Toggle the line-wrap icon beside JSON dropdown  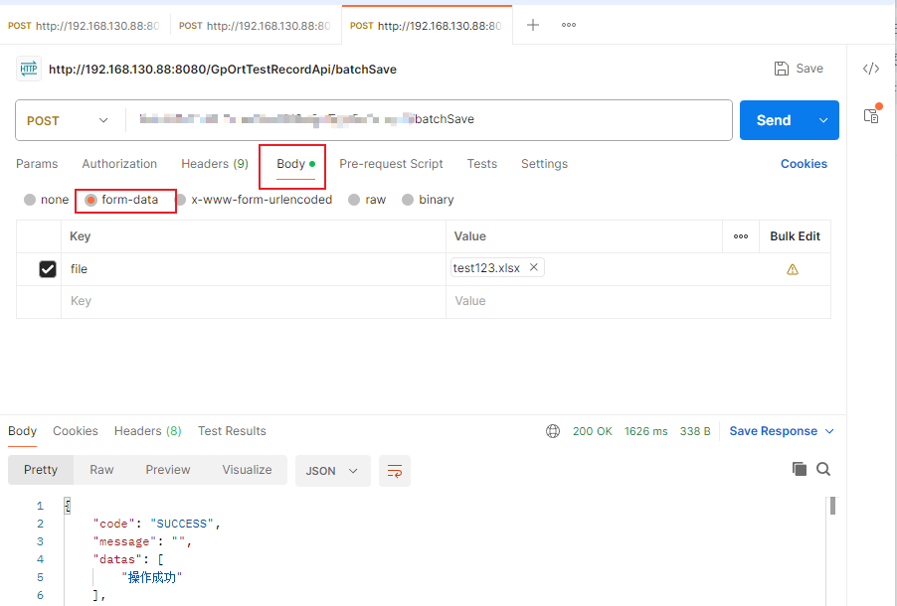[394, 471]
